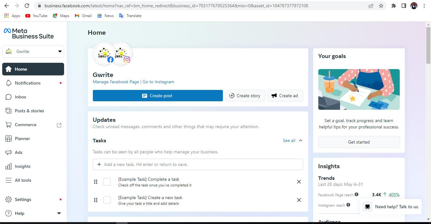Screen dimensions: 431x224
Task: Click the Create post button
Action: [158, 96]
